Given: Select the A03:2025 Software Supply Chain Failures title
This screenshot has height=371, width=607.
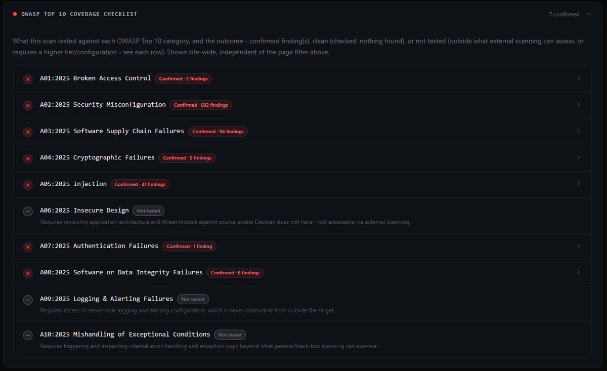Looking at the screenshot, I should pyautogui.click(x=112, y=131).
